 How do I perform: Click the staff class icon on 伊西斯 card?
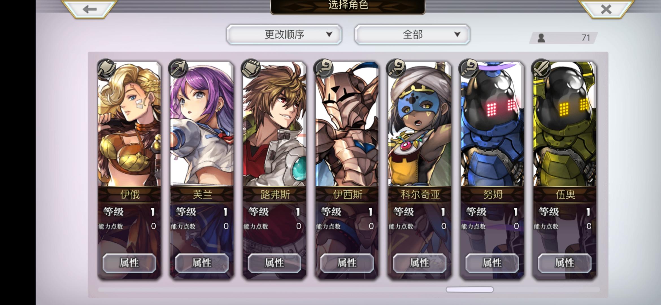coord(323,68)
